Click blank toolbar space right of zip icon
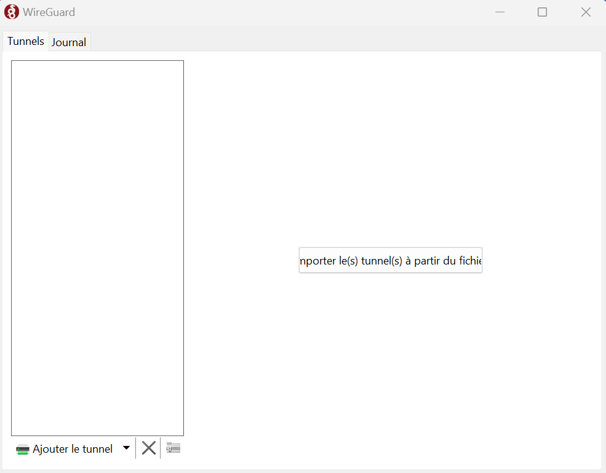The image size is (606, 473). tap(369, 449)
